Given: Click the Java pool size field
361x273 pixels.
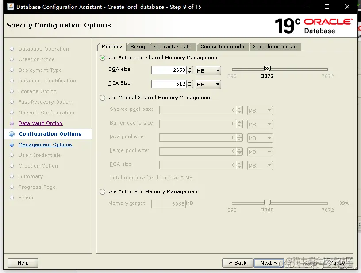Looking at the screenshot, I should (x=198, y=138).
